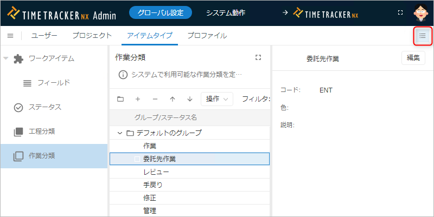Open the list view icon at top right
Viewport: 434px width, 217px height.
coord(423,36)
